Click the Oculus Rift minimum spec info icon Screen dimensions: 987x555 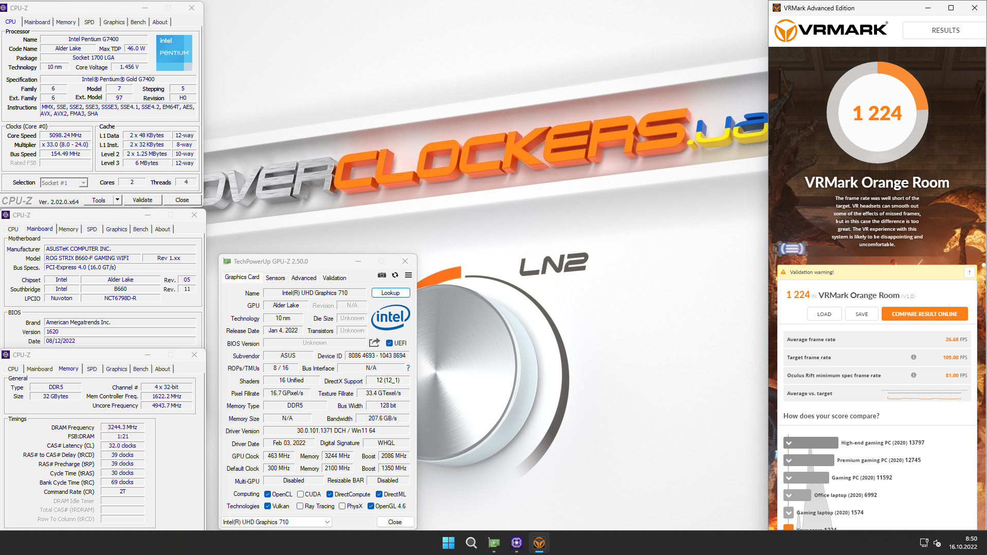(913, 375)
